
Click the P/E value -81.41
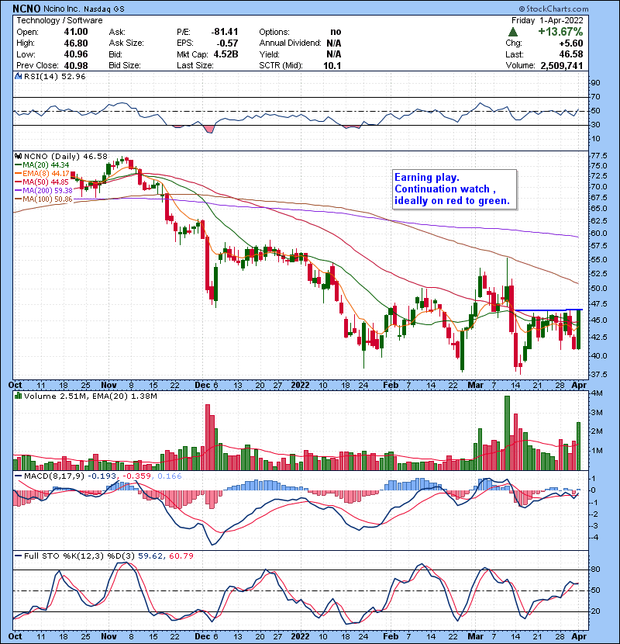[x=225, y=32]
